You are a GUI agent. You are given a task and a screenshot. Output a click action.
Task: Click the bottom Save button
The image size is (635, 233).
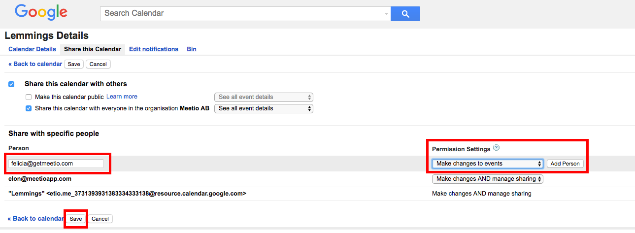76,219
